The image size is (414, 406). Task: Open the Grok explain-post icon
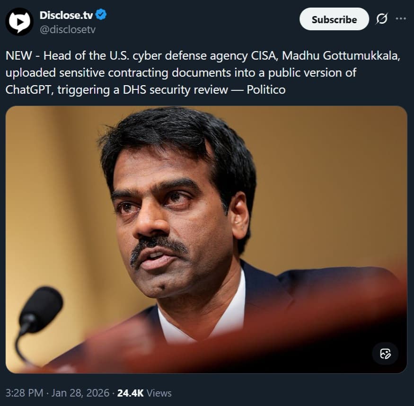click(381, 19)
